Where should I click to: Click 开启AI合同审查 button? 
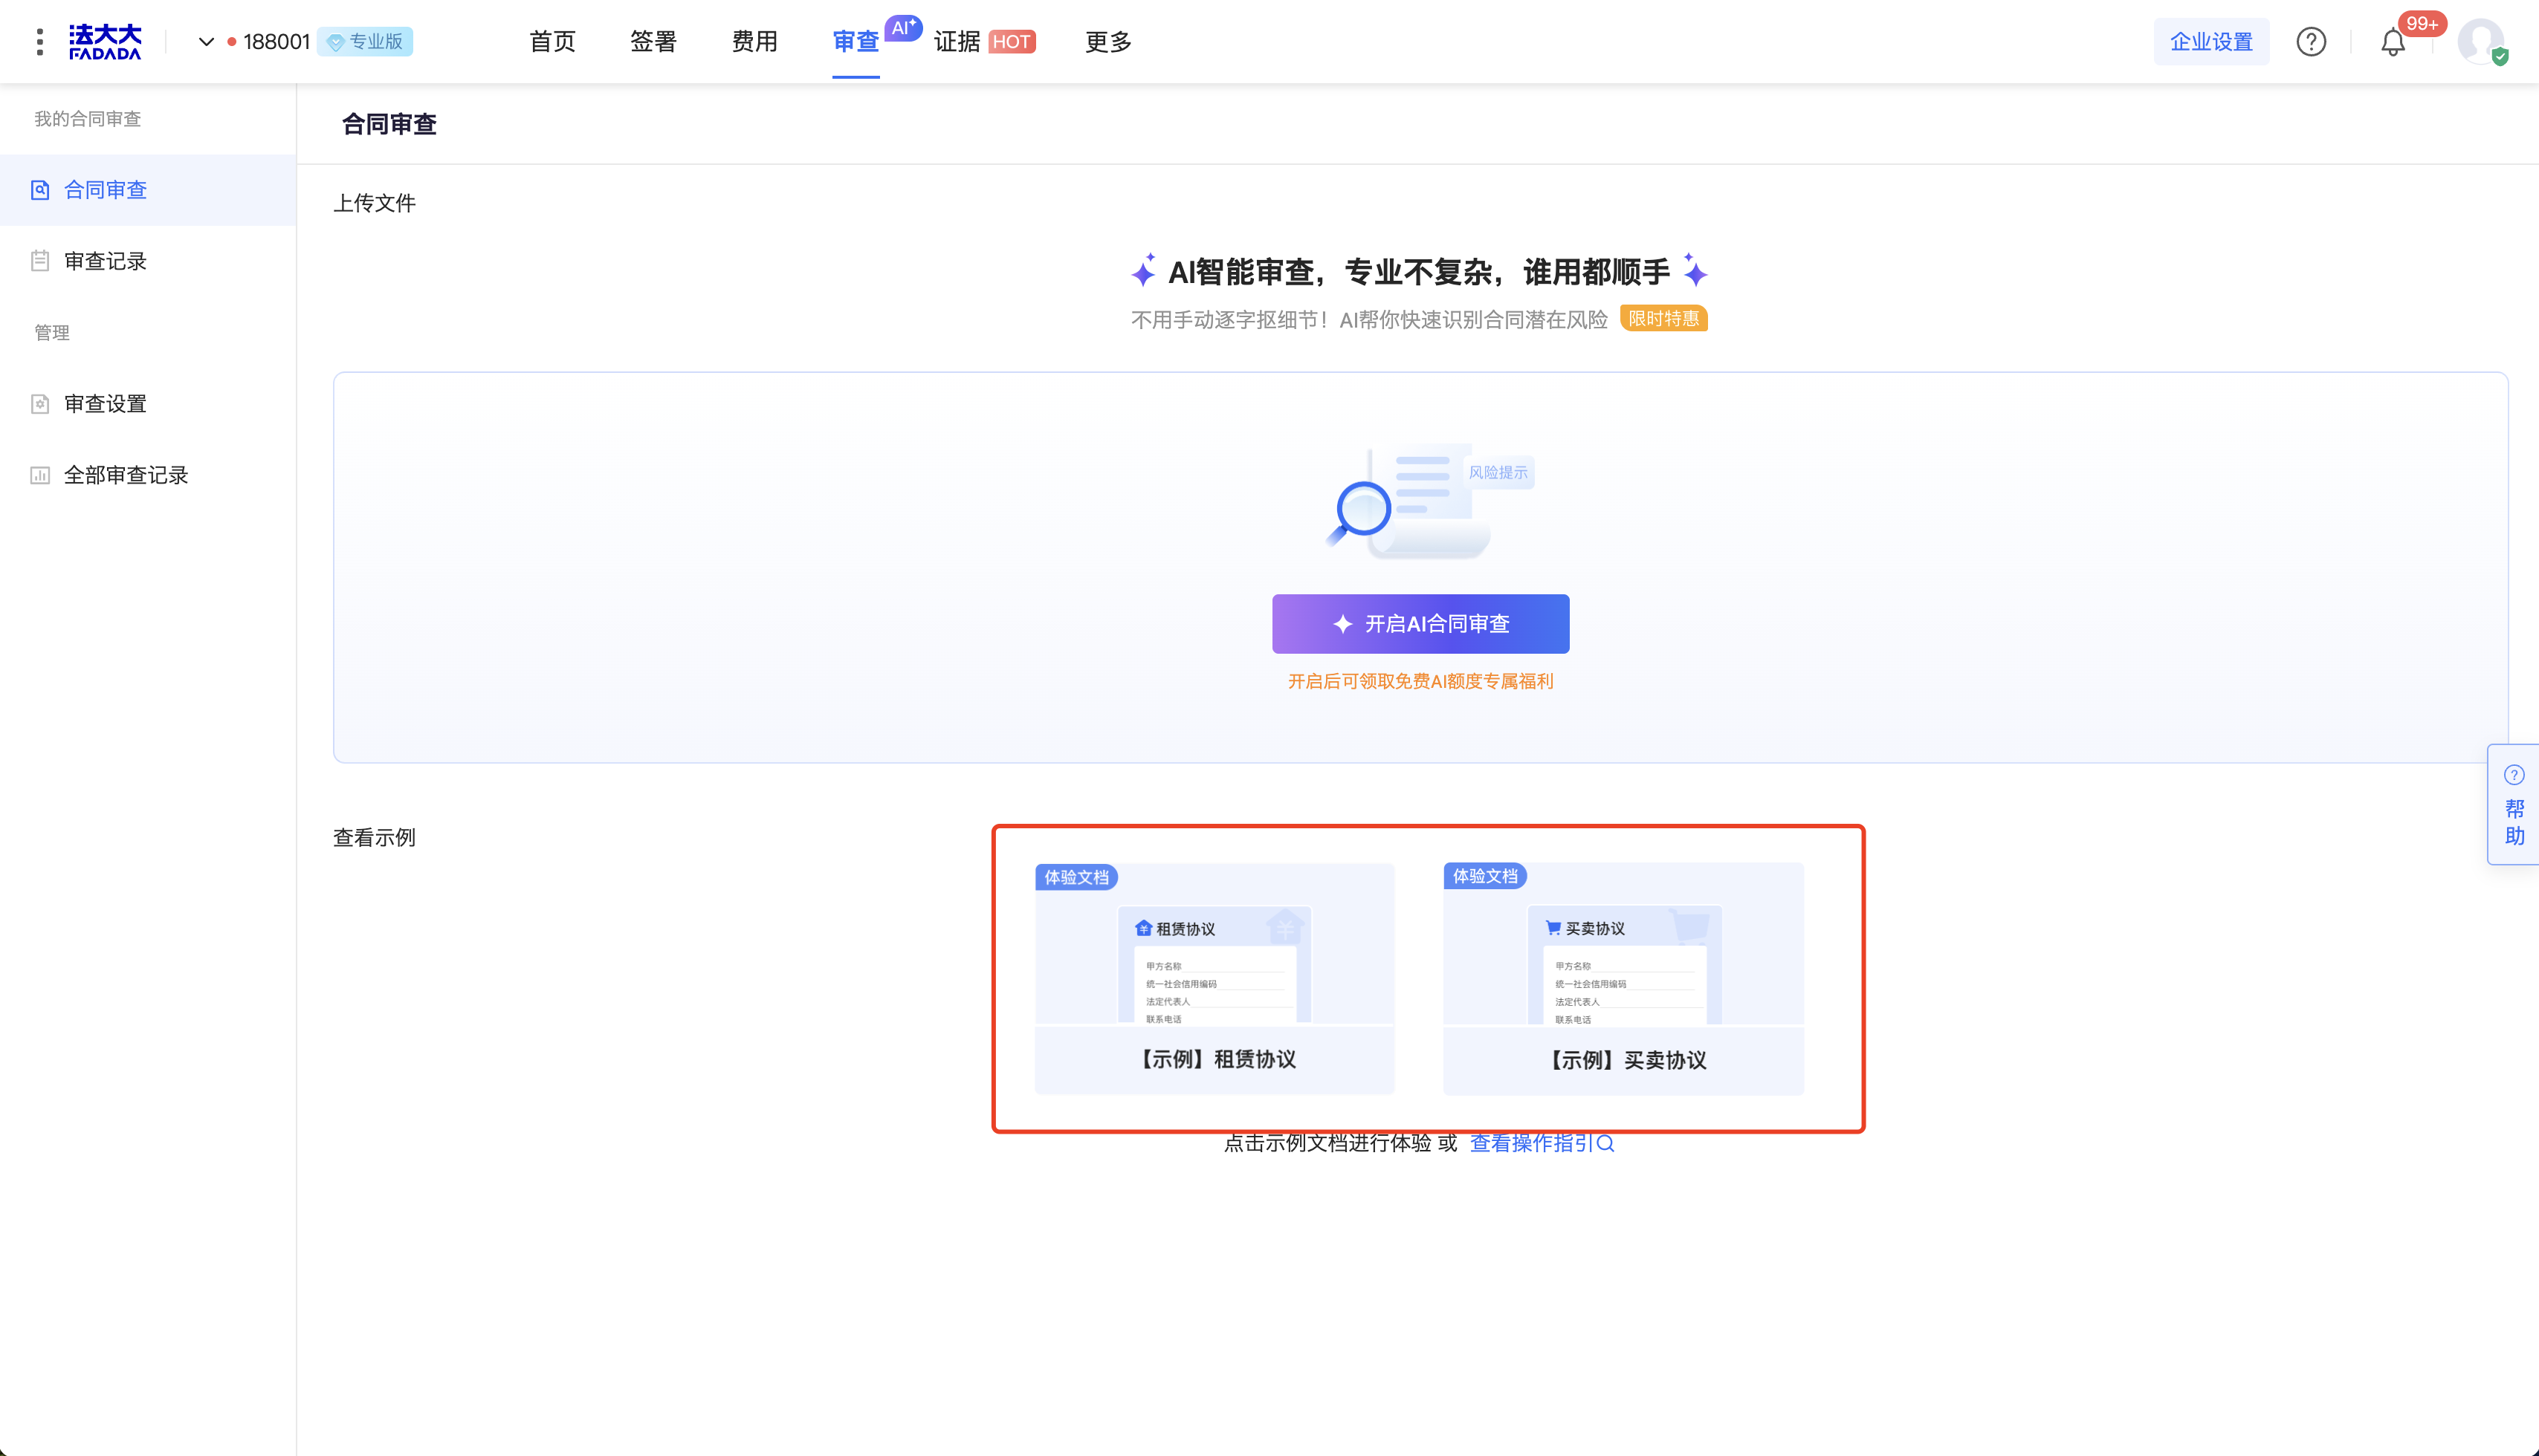pos(1420,624)
